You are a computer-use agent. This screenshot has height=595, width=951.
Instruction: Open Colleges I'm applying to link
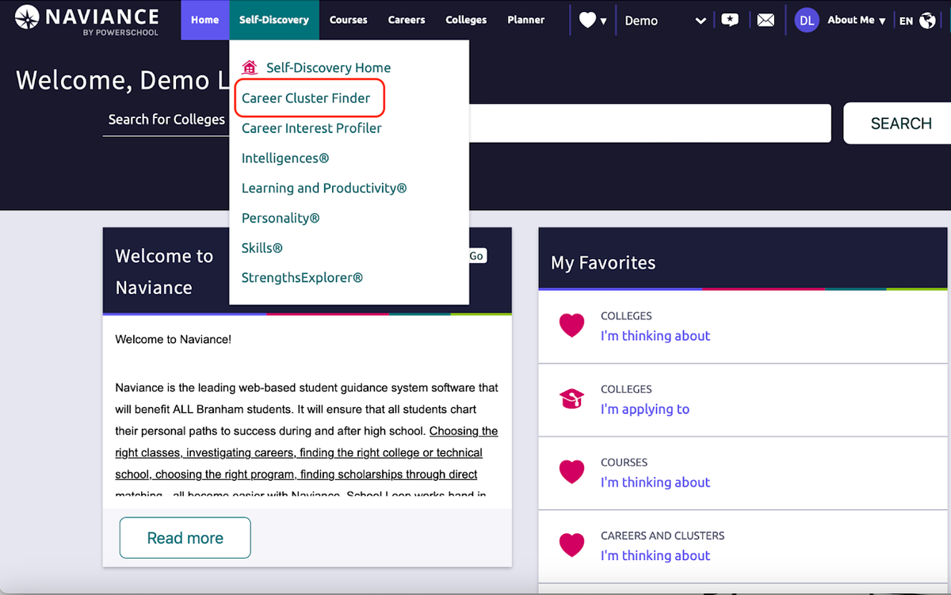pos(645,409)
